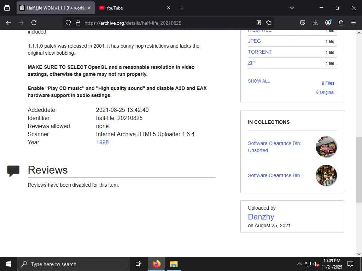This screenshot has width=362, height=271.
Task: Open the ZIP download option
Action: pyautogui.click(x=252, y=63)
